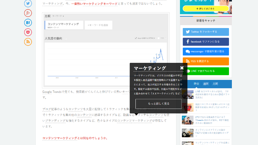The image size is (258, 145).
Task: Click red heading コンテンツマーケティングとは何なのでしょうか
Action: click(75, 138)
